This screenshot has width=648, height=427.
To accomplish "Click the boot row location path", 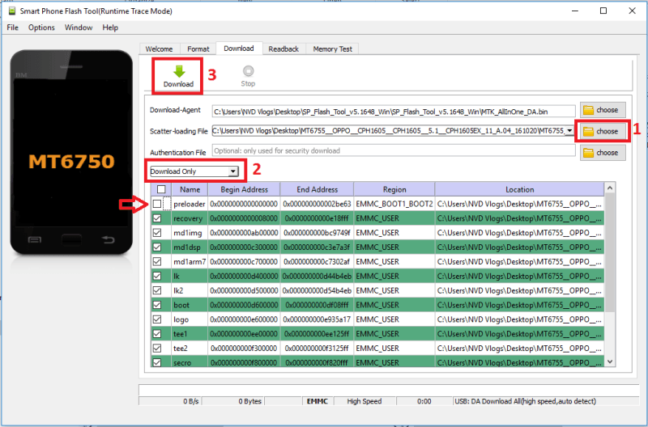I will tap(519, 305).
